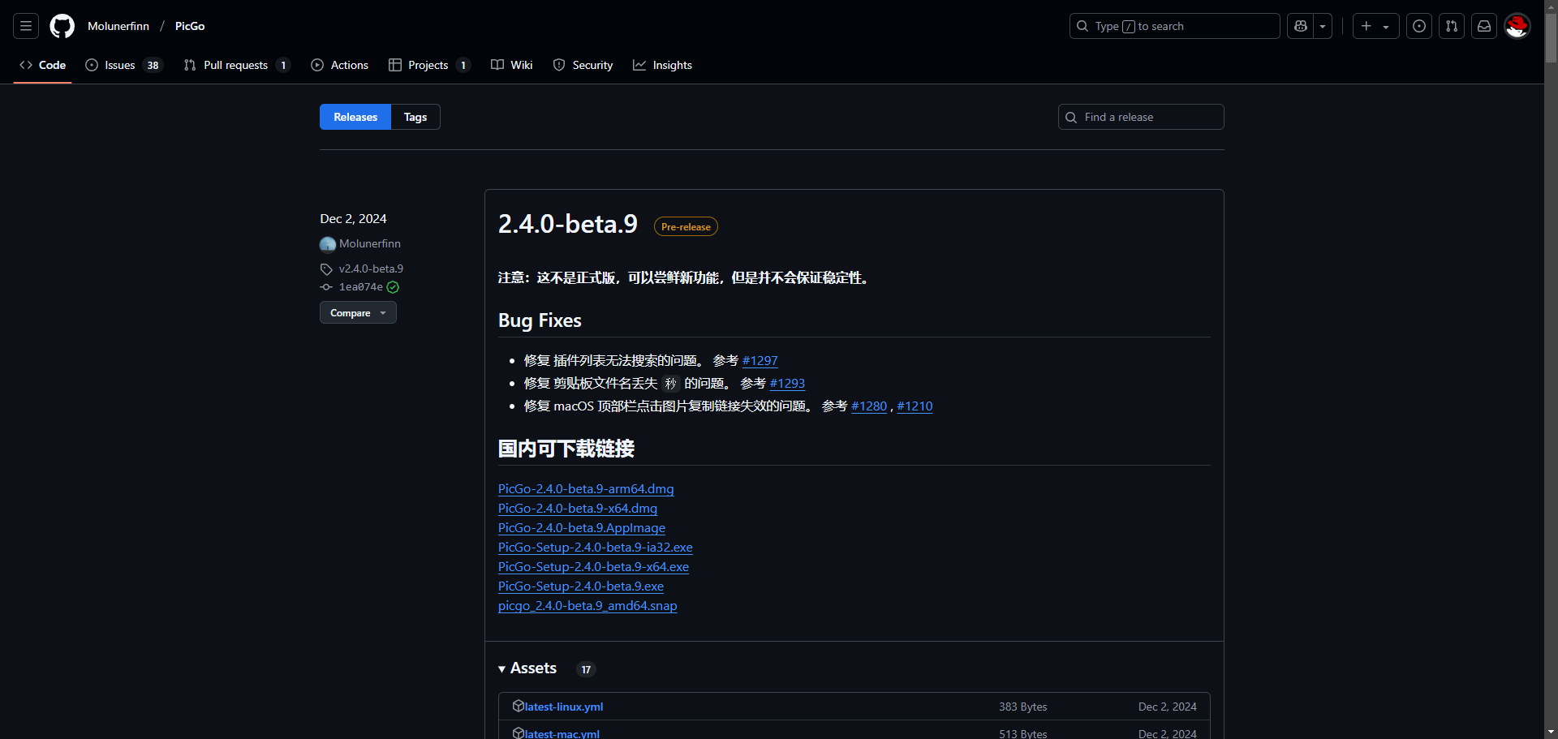Focus the Find a release field
Screen dimensions: 1558x739
coord(1141,117)
